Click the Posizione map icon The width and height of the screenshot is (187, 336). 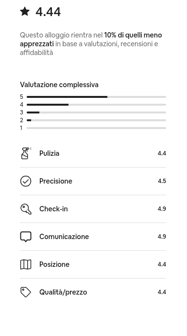pyautogui.click(x=26, y=264)
